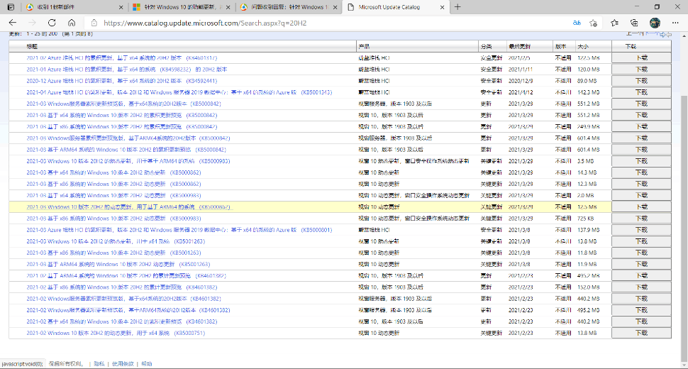Sort results by 标题 column

[32, 46]
